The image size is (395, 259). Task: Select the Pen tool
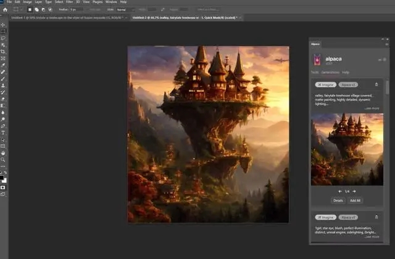2,126
